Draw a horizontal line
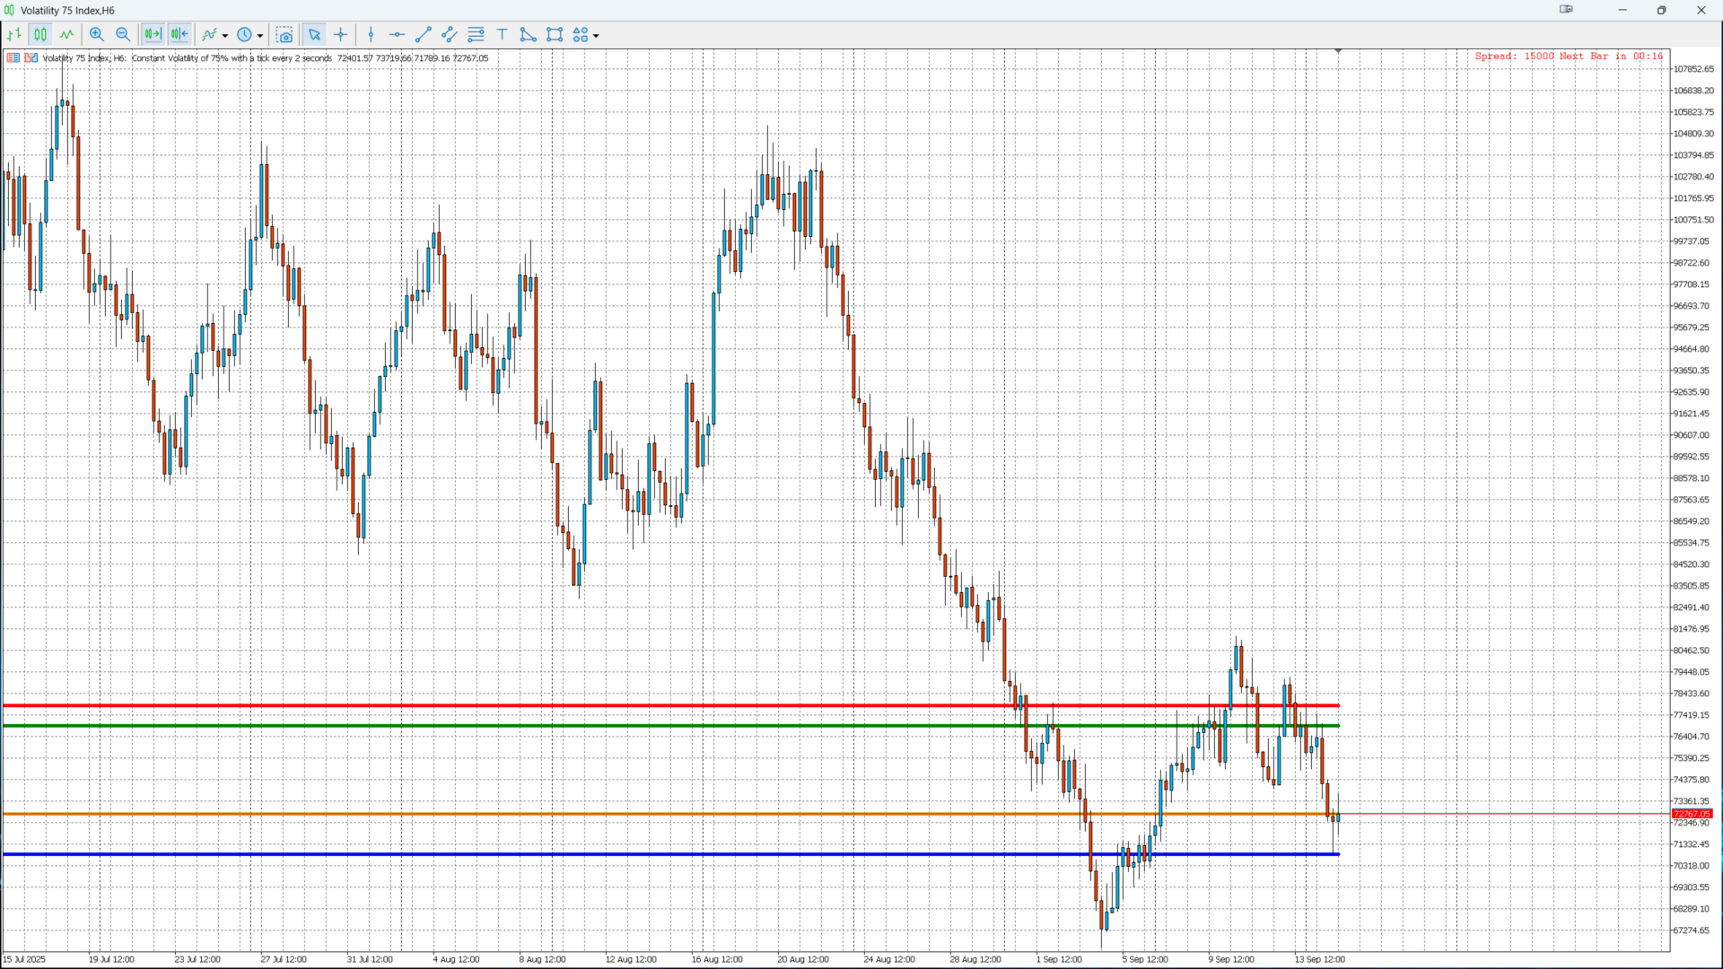The height and width of the screenshot is (969, 1723). (x=397, y=35)
